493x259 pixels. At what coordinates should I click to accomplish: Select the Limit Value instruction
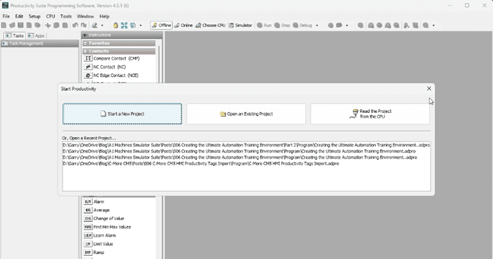[x=104, y=244]
